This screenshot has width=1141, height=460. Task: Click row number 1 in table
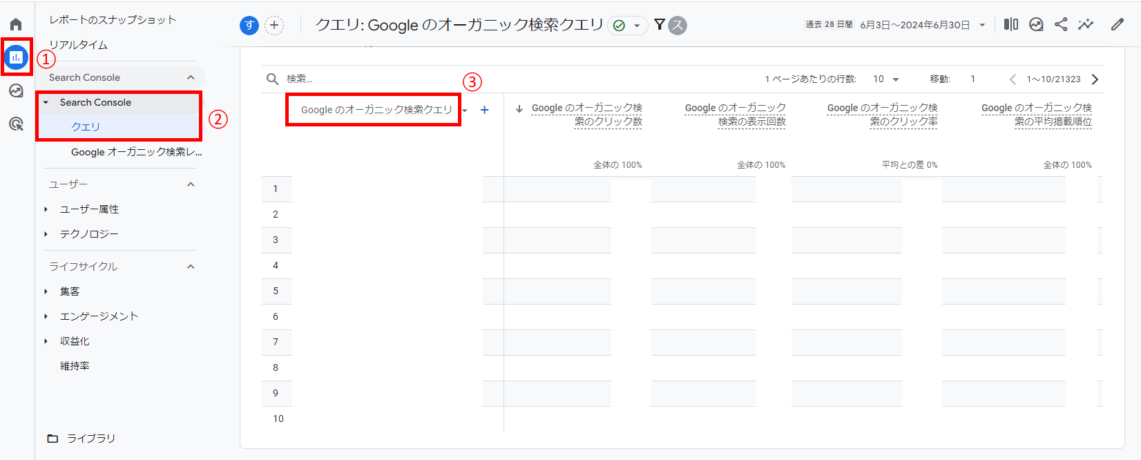(x=276, y=189)
